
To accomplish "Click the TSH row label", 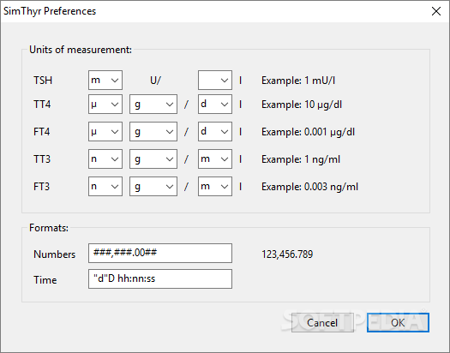I will 43,81.
